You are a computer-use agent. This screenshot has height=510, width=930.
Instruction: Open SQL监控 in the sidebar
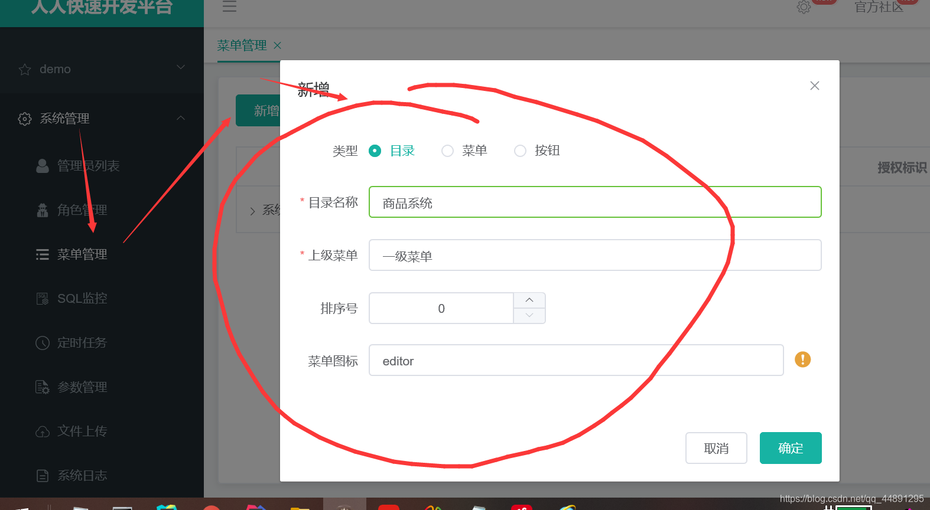pos(82,299)
